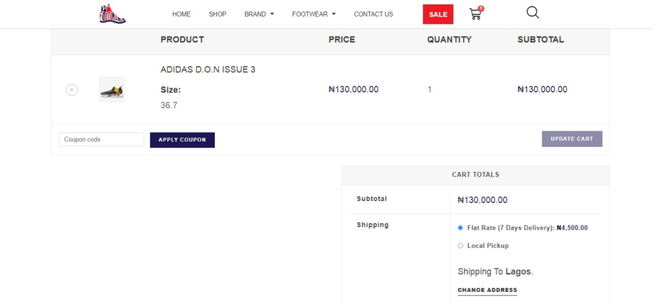Expand the Footwear dropdown menu

pos(314,14)
